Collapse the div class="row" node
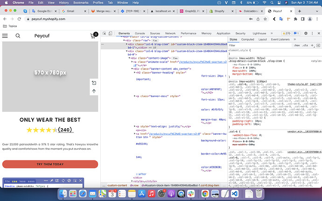The height and width of the screenshot is (201, 322). (x=124, y=41)
